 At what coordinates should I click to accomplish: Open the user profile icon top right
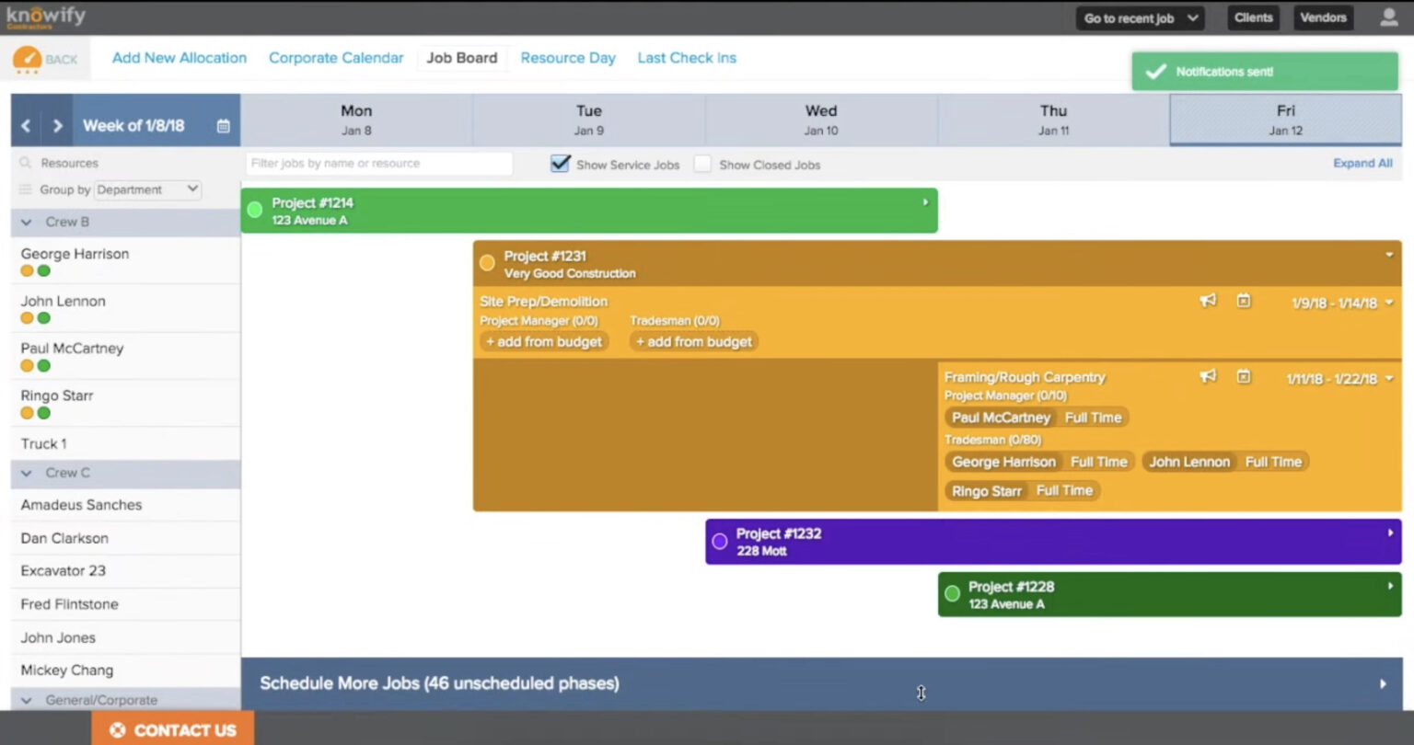(1390, 17)
